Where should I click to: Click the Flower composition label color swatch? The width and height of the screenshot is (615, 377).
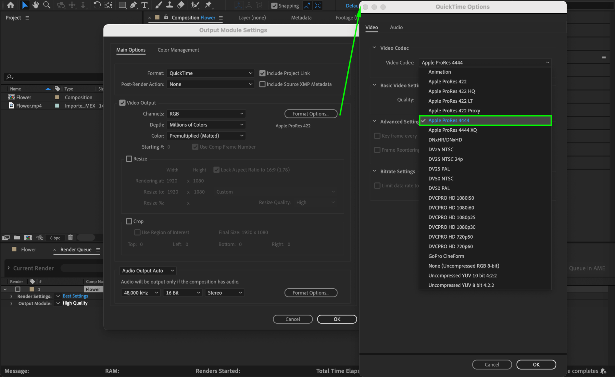57,97
